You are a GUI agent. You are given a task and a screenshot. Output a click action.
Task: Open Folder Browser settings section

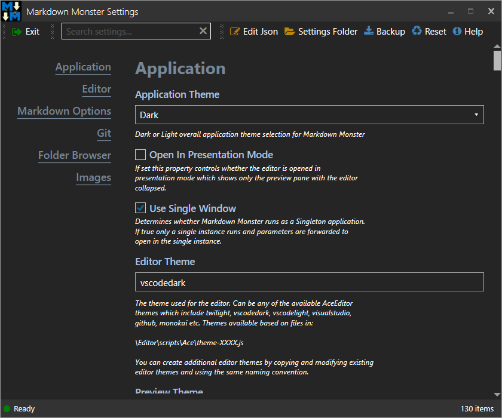75,155
